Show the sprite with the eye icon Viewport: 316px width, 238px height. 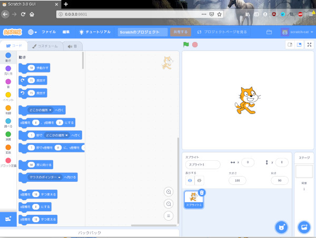(x=190, y=180)
